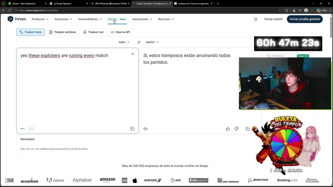Give thumbs up to the translation

(228, 129)
